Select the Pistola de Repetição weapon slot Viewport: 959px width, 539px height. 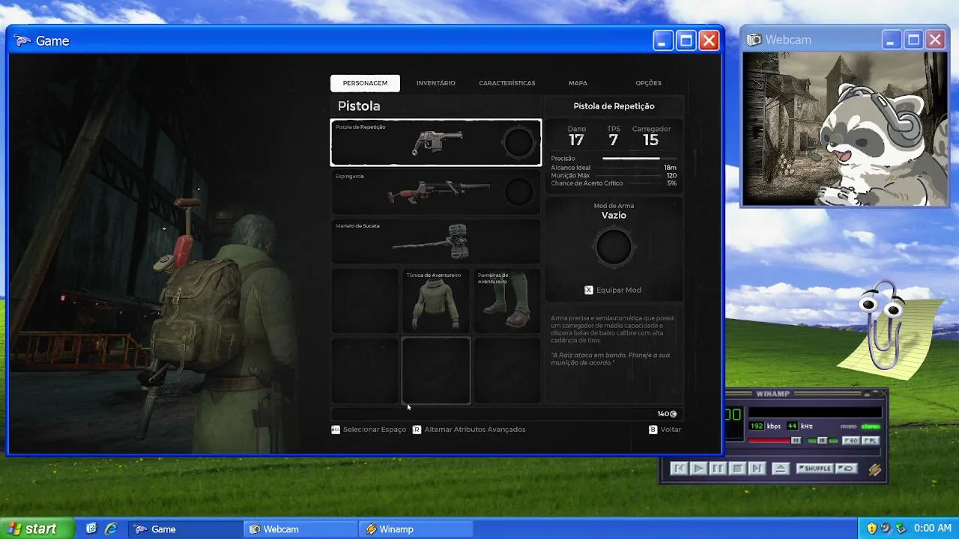436,142
